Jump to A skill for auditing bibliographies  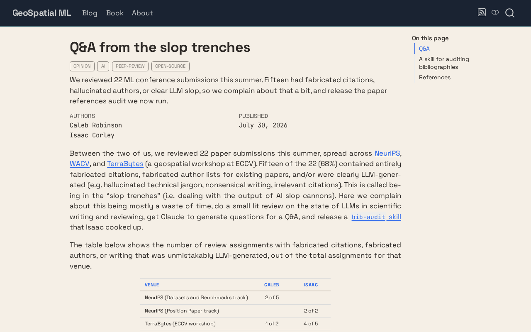pos(444,63)
